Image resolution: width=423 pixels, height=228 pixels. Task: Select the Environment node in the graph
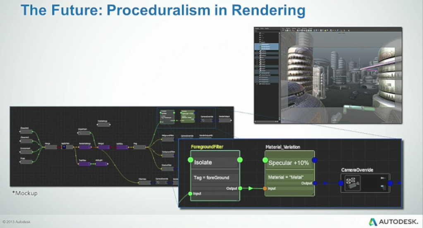pyautogui.click(x=26, y=151)
